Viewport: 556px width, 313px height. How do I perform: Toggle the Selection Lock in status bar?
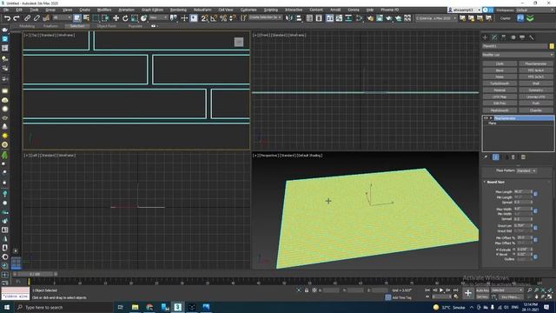307,290
